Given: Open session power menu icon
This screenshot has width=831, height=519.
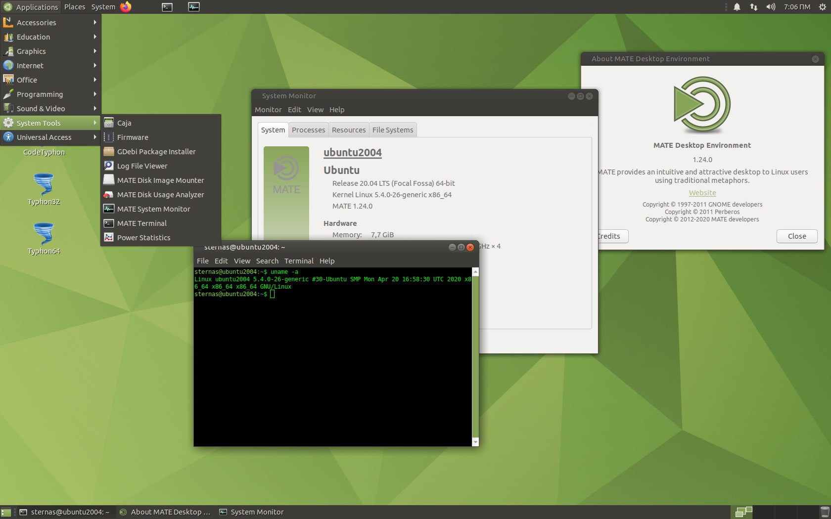Looking at the screenshot, I should [823, 7].
